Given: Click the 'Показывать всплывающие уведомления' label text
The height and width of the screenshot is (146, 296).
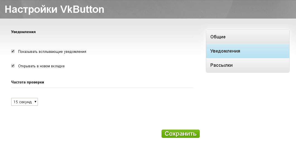Looking at the screenshot, I should click(x=52, y=52).
